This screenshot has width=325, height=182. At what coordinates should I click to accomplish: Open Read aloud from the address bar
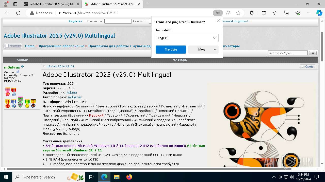[x=228, y=13]
